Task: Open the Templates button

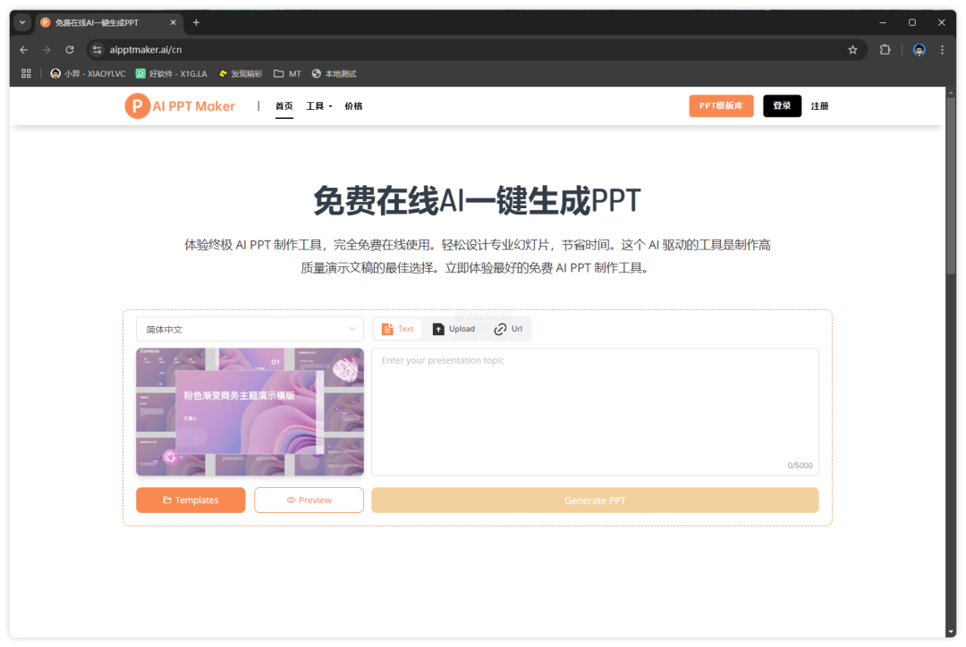Action: coord(191,500)
